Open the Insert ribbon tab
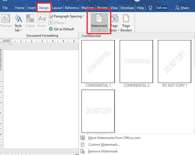Image resolution: width=195 pixels, height=155 pixels. pyautogui.click(x=31, y=8)
